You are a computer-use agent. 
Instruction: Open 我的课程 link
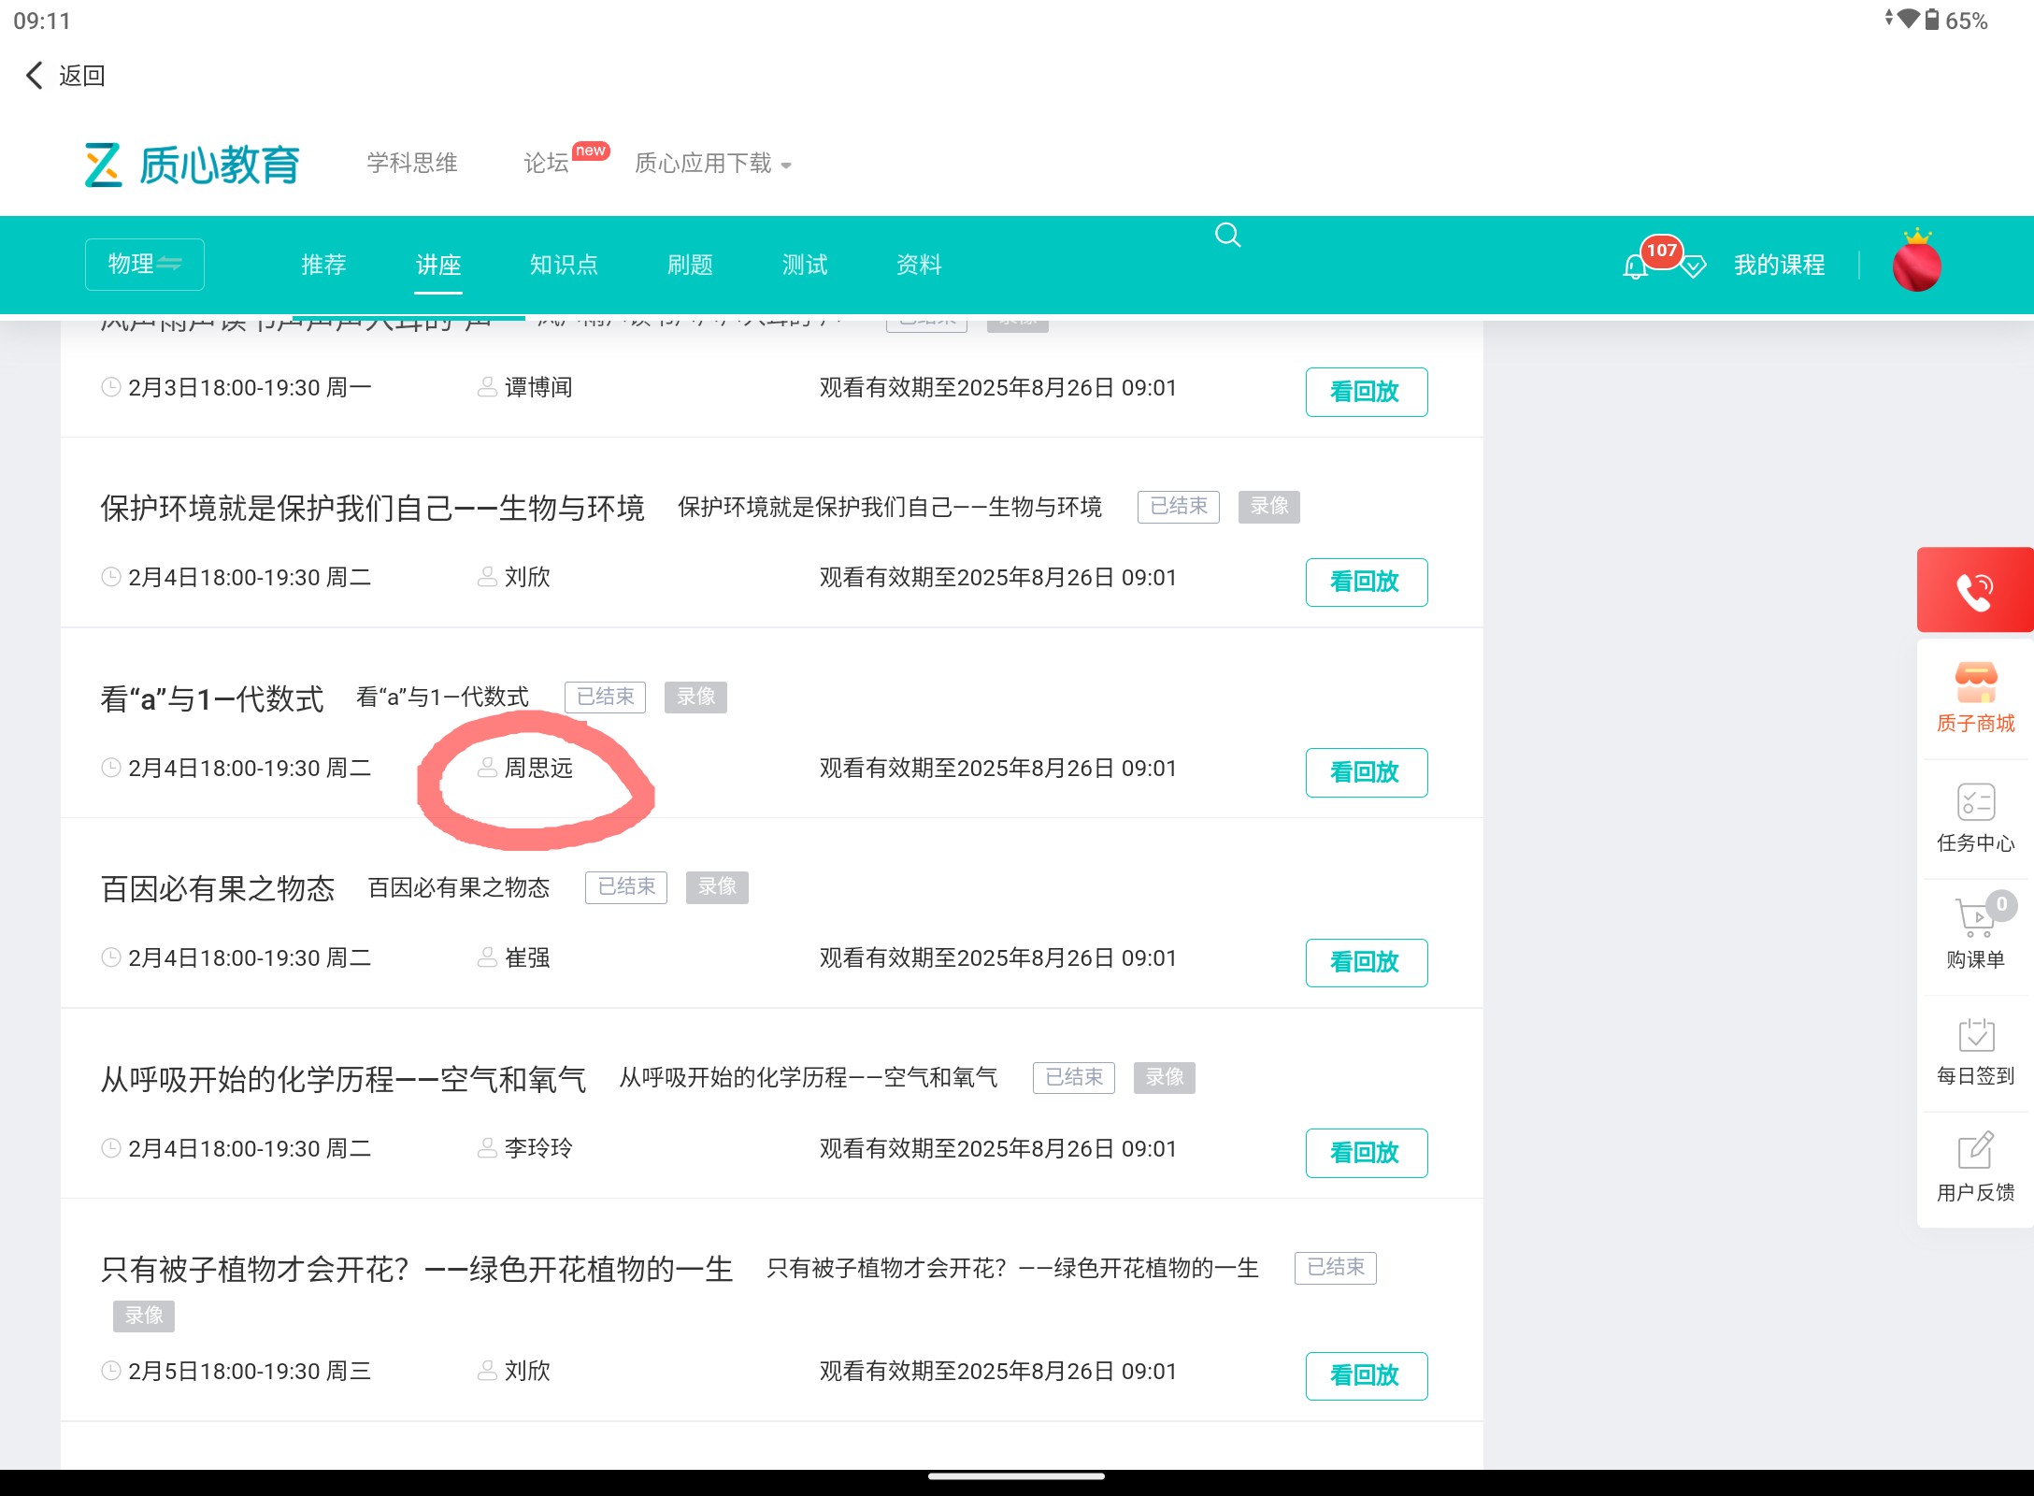(1779, 266)
